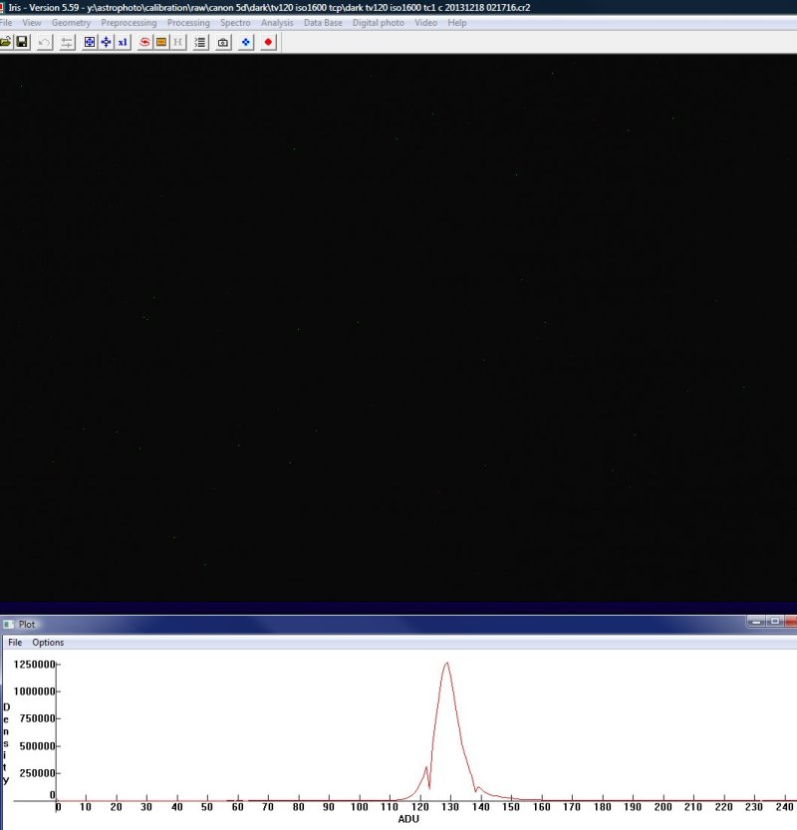The width and height of the screenshot is (797, 830).
Task: Open the View menu
Action: coord(32,23)
